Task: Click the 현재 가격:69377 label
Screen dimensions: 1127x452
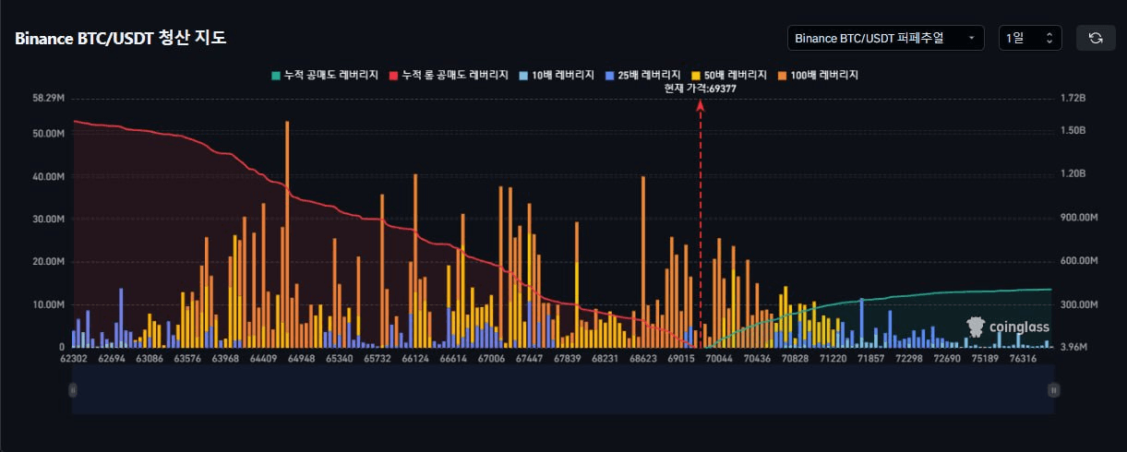Action: 699,89
